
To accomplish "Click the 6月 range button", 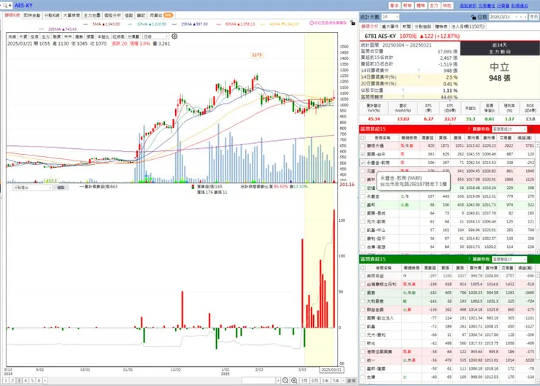I will coord(315,380).
